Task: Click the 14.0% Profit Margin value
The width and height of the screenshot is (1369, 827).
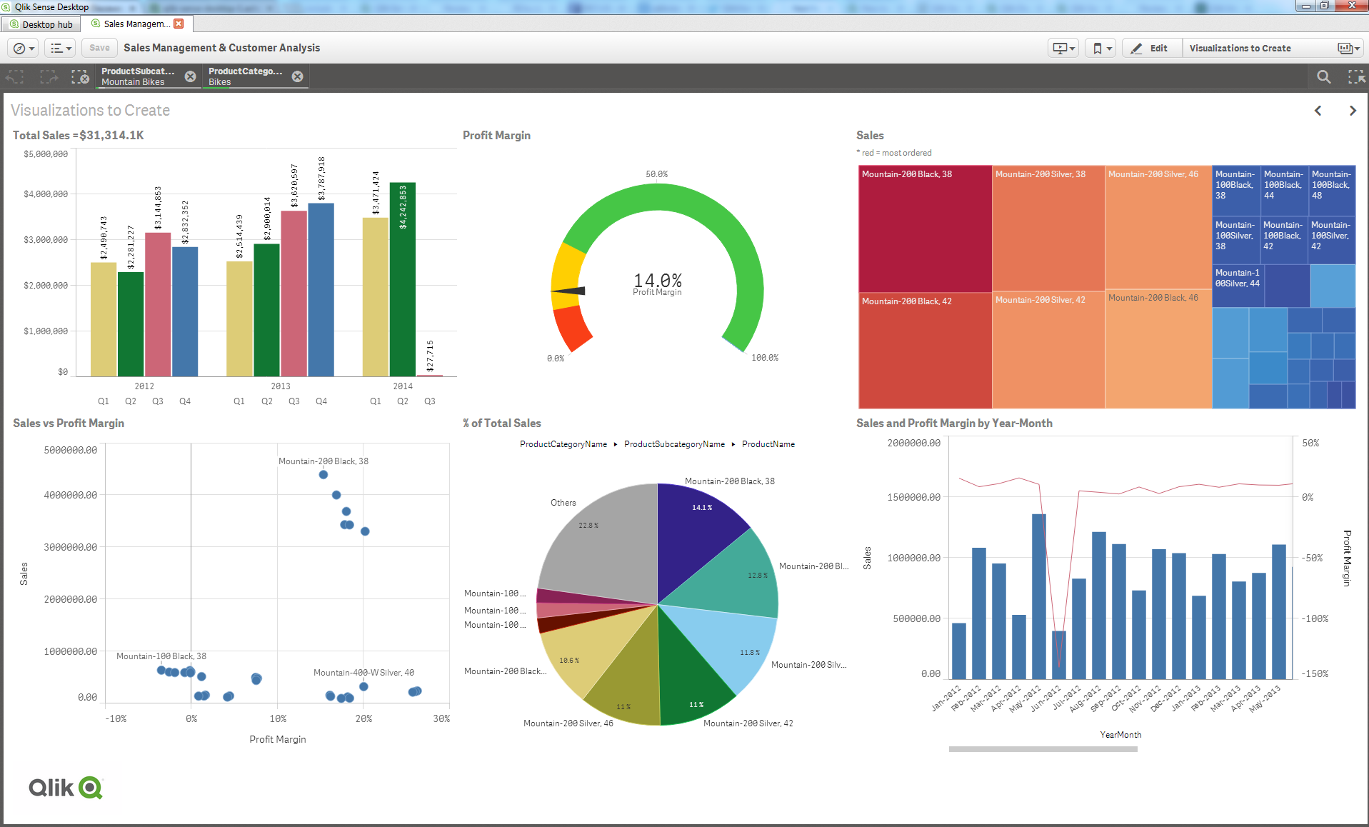Action: point(657,280)
